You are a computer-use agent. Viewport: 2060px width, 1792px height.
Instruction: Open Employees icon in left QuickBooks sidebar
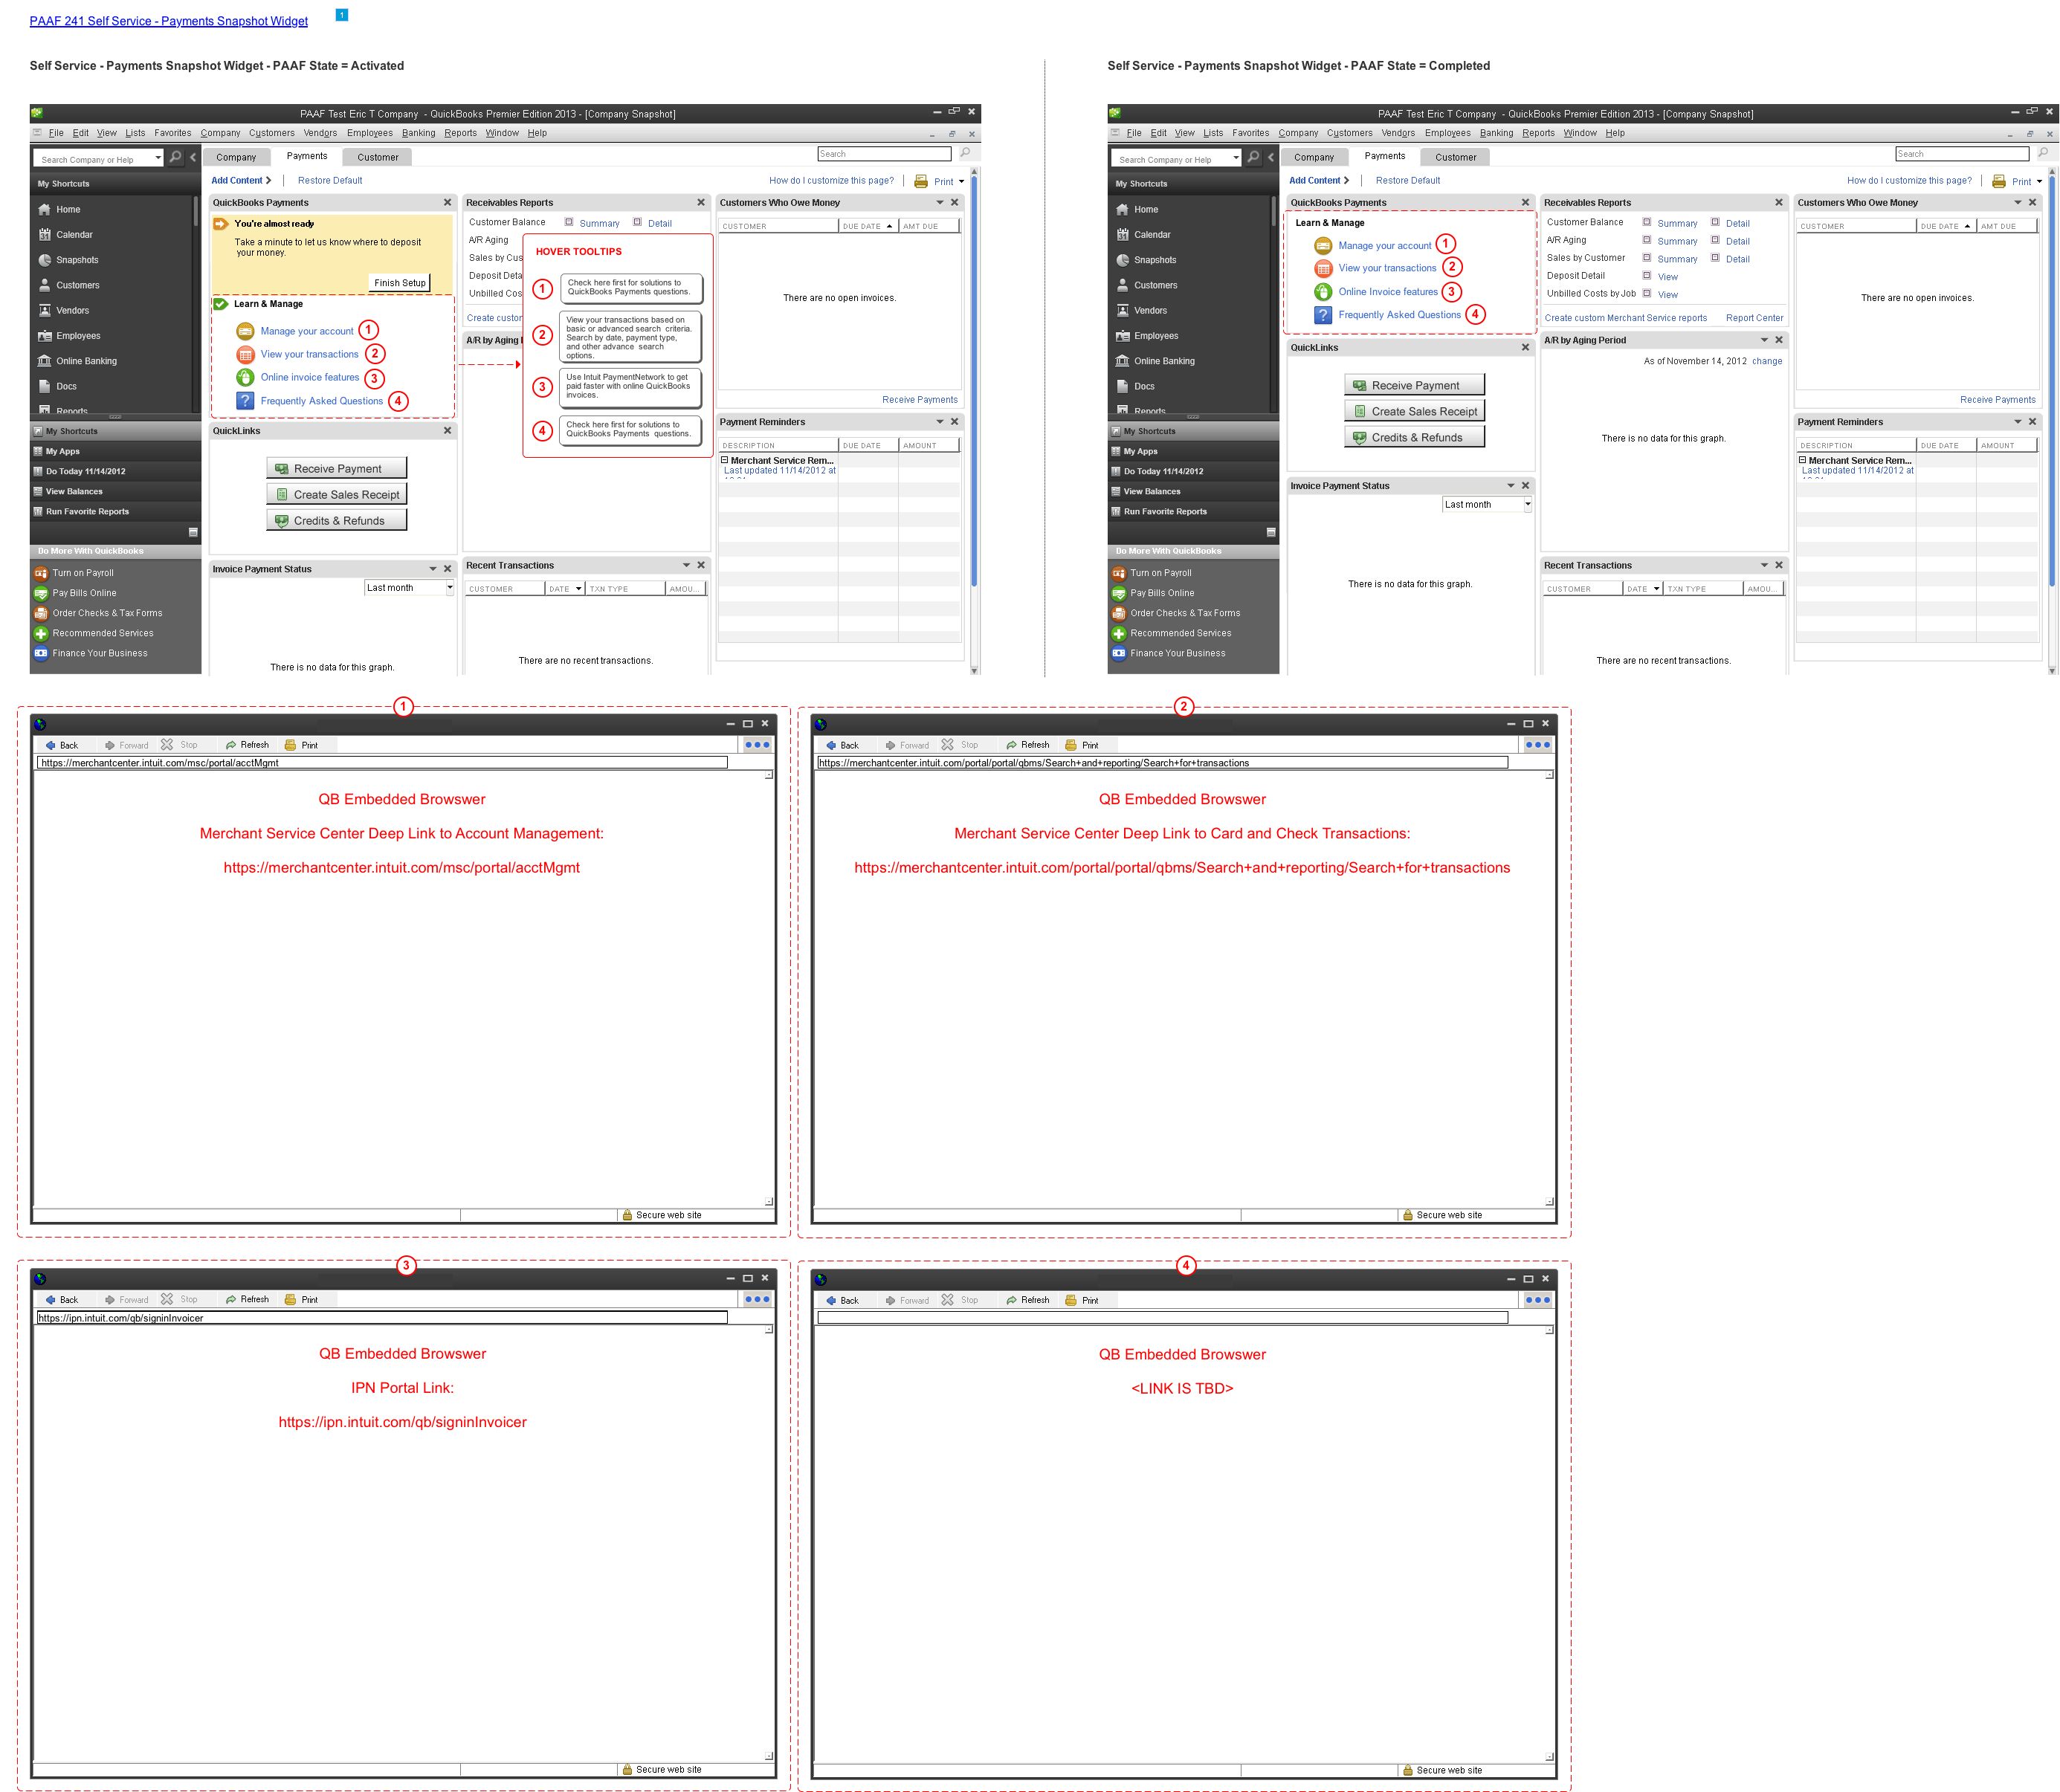pos(44,336)
